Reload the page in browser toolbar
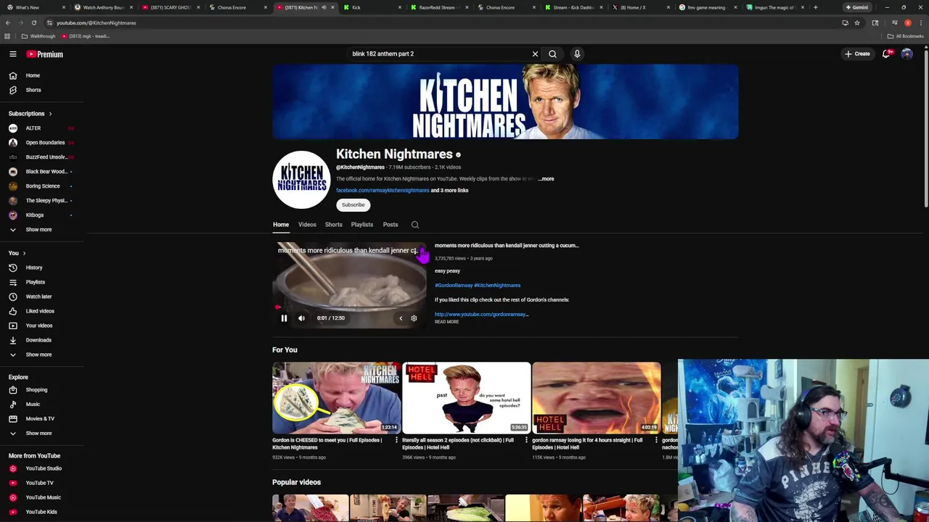The image size is (929, 522). (33, 22)
